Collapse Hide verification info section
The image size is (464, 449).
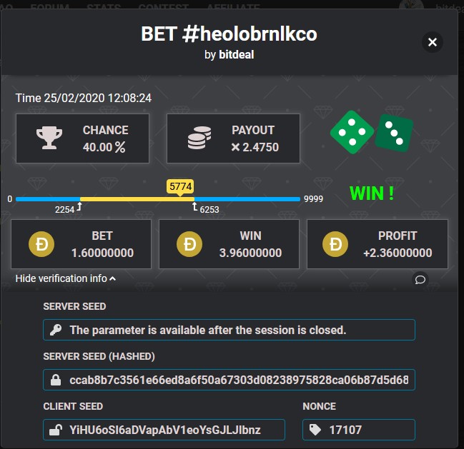pos(66,278)
